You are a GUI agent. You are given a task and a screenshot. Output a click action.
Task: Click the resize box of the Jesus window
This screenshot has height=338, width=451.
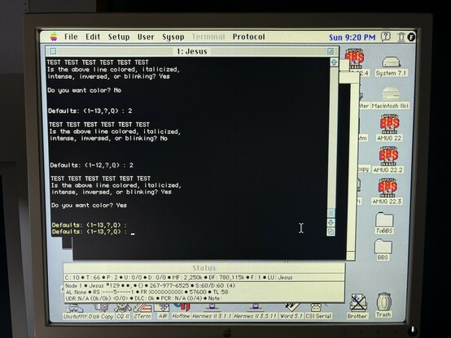[x=331, y=232]
